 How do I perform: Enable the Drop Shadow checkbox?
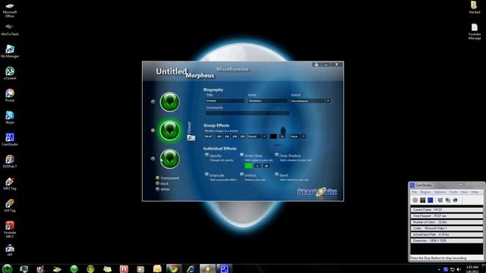pos(276,155)
